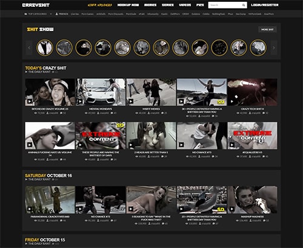The width and height of the screenshot is (303, 248).
Task: Open the white sports car video thumbnail
Action: coord(101,92)
